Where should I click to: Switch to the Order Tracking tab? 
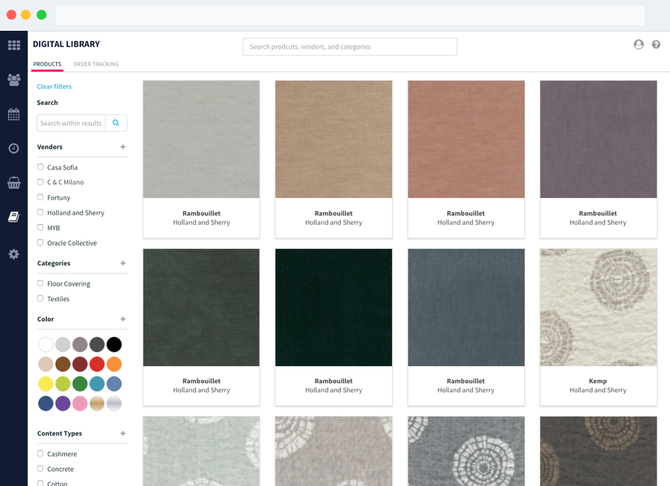click(x=96, y=64)
